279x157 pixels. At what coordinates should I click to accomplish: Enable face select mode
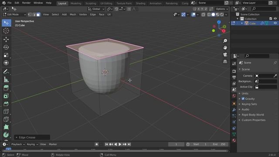[x=38, y=14]
